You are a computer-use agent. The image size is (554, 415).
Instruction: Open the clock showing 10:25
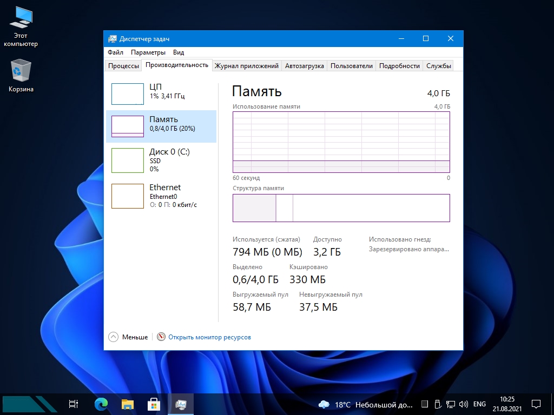507,404
